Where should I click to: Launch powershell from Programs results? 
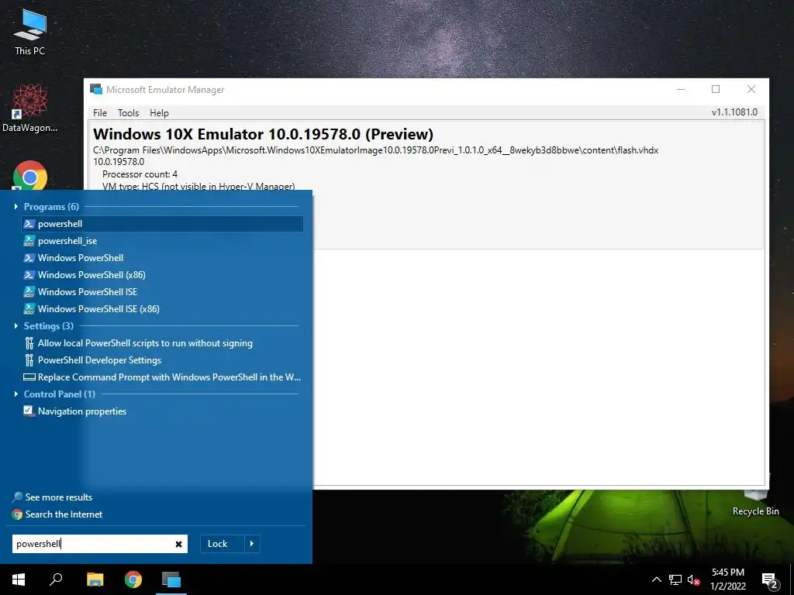(163, 224)
